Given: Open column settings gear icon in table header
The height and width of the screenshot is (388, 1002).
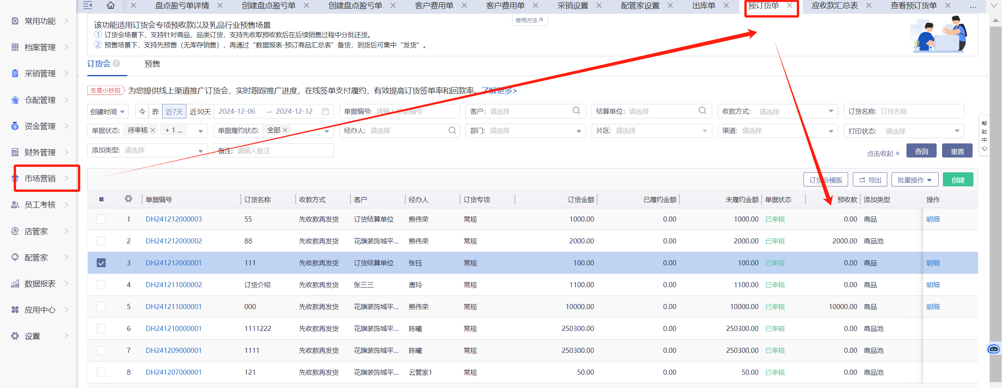Looking at the screenshot, I should (128, 199).
